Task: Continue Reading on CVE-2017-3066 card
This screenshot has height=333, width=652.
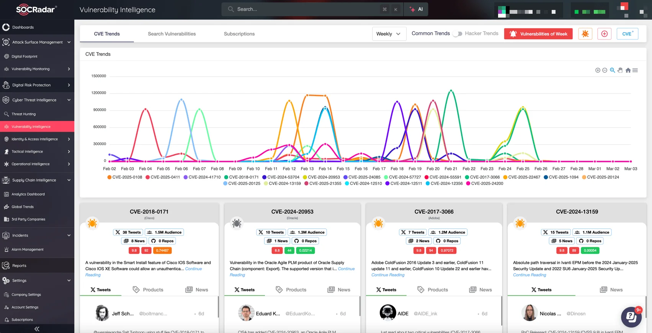Action: click(388, 275)
